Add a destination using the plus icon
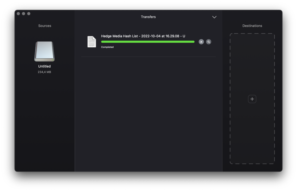 pos(252,99)
